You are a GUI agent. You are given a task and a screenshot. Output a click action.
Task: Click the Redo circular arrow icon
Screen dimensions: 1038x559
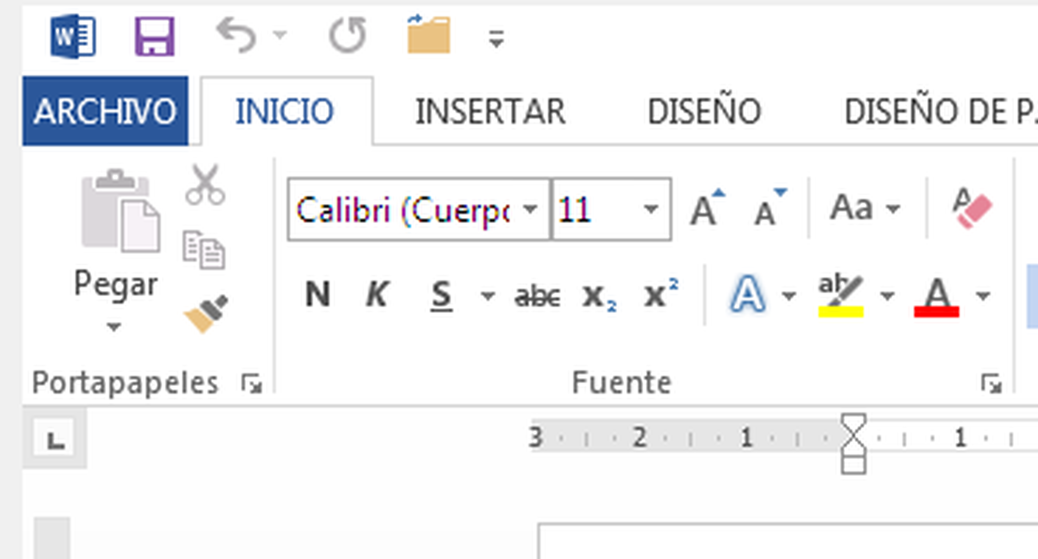348,35
